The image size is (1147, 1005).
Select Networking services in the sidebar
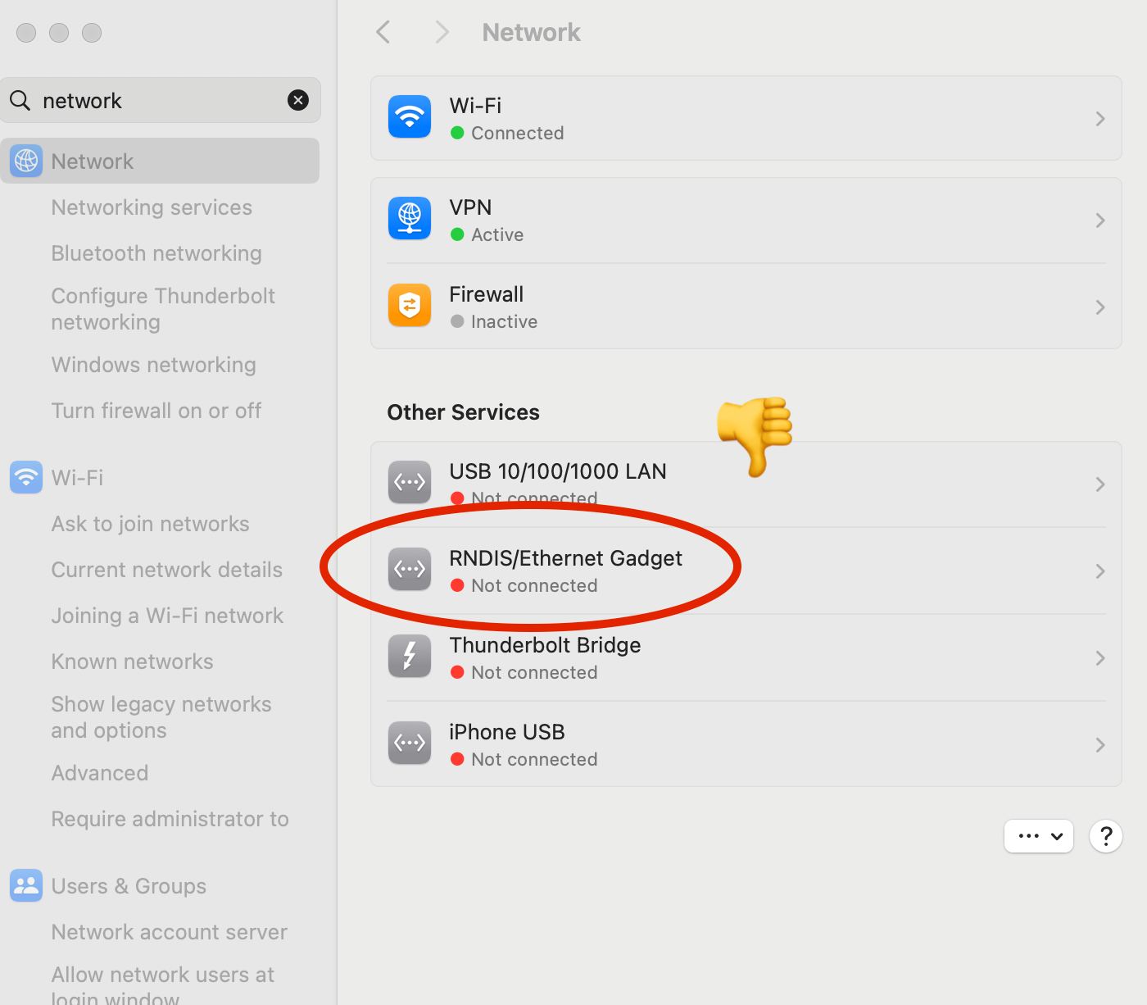point(151,207)
